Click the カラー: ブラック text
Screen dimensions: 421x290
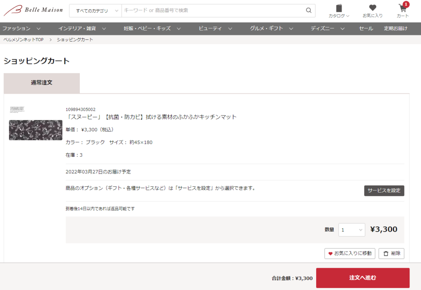pos(85,142)
